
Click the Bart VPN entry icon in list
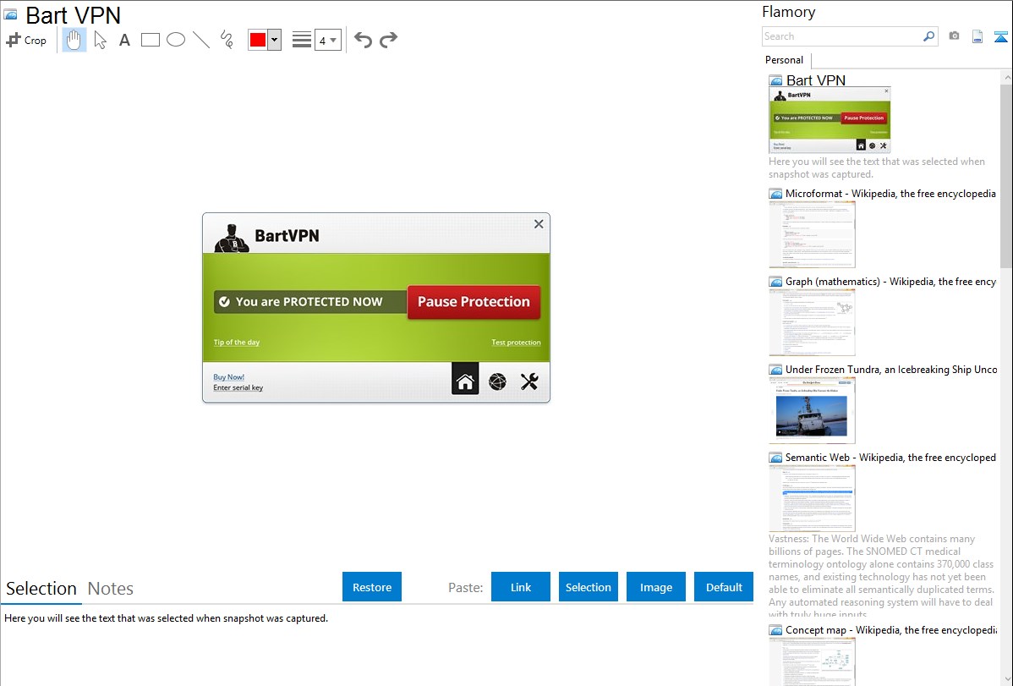click(x=776, y=81)
